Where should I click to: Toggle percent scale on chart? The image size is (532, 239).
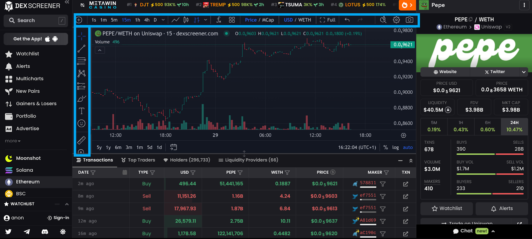[386, 147]
